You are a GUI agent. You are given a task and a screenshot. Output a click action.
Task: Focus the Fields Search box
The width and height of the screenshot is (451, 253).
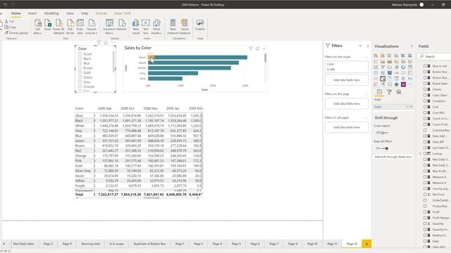pos(435,56)
